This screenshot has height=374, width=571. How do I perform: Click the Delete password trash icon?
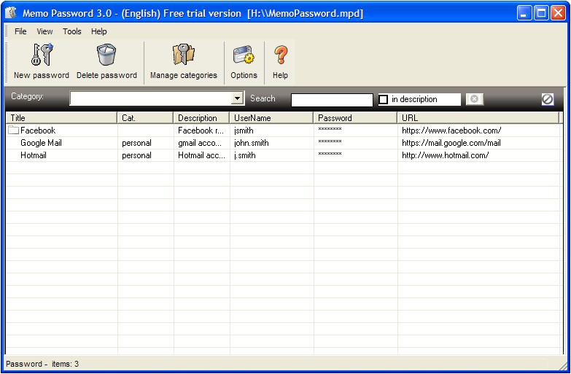[106, 55]
